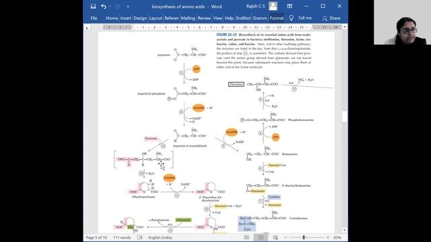Undo the last action
The image size is (431, 242).
click(103, 6)
